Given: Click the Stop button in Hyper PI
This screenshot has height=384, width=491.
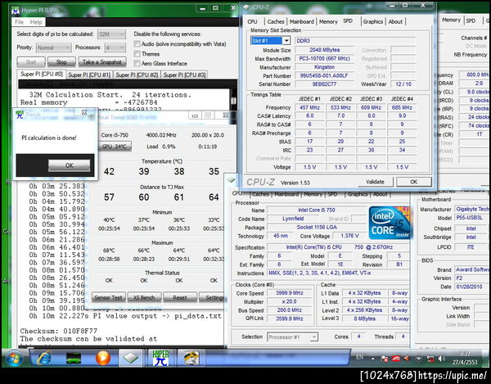Looking at the screenshot, I should tap(61, 62).
